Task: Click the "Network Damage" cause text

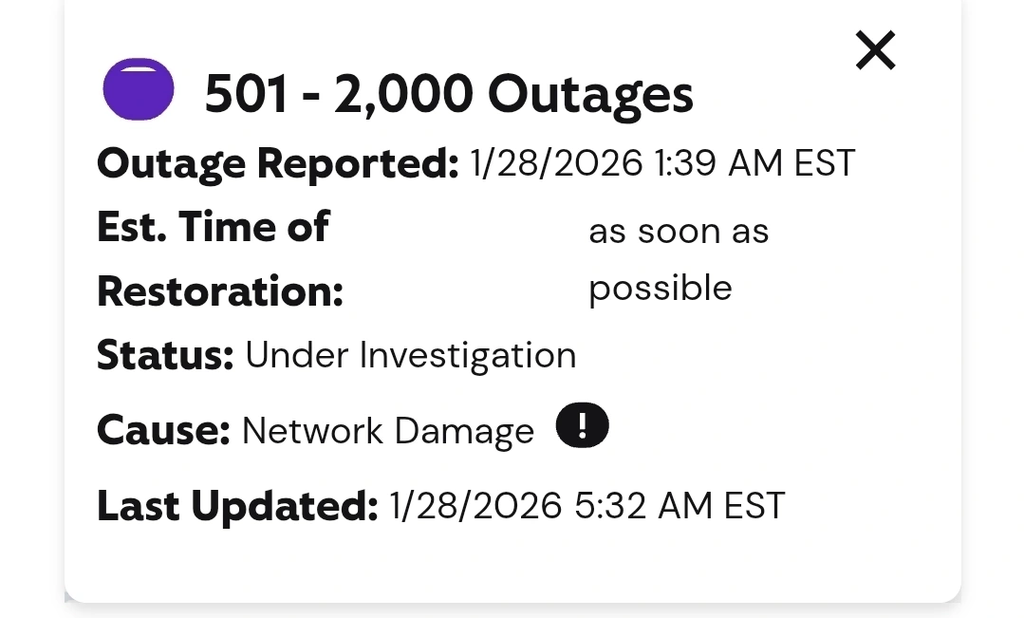Action: [x=388, y=431]
